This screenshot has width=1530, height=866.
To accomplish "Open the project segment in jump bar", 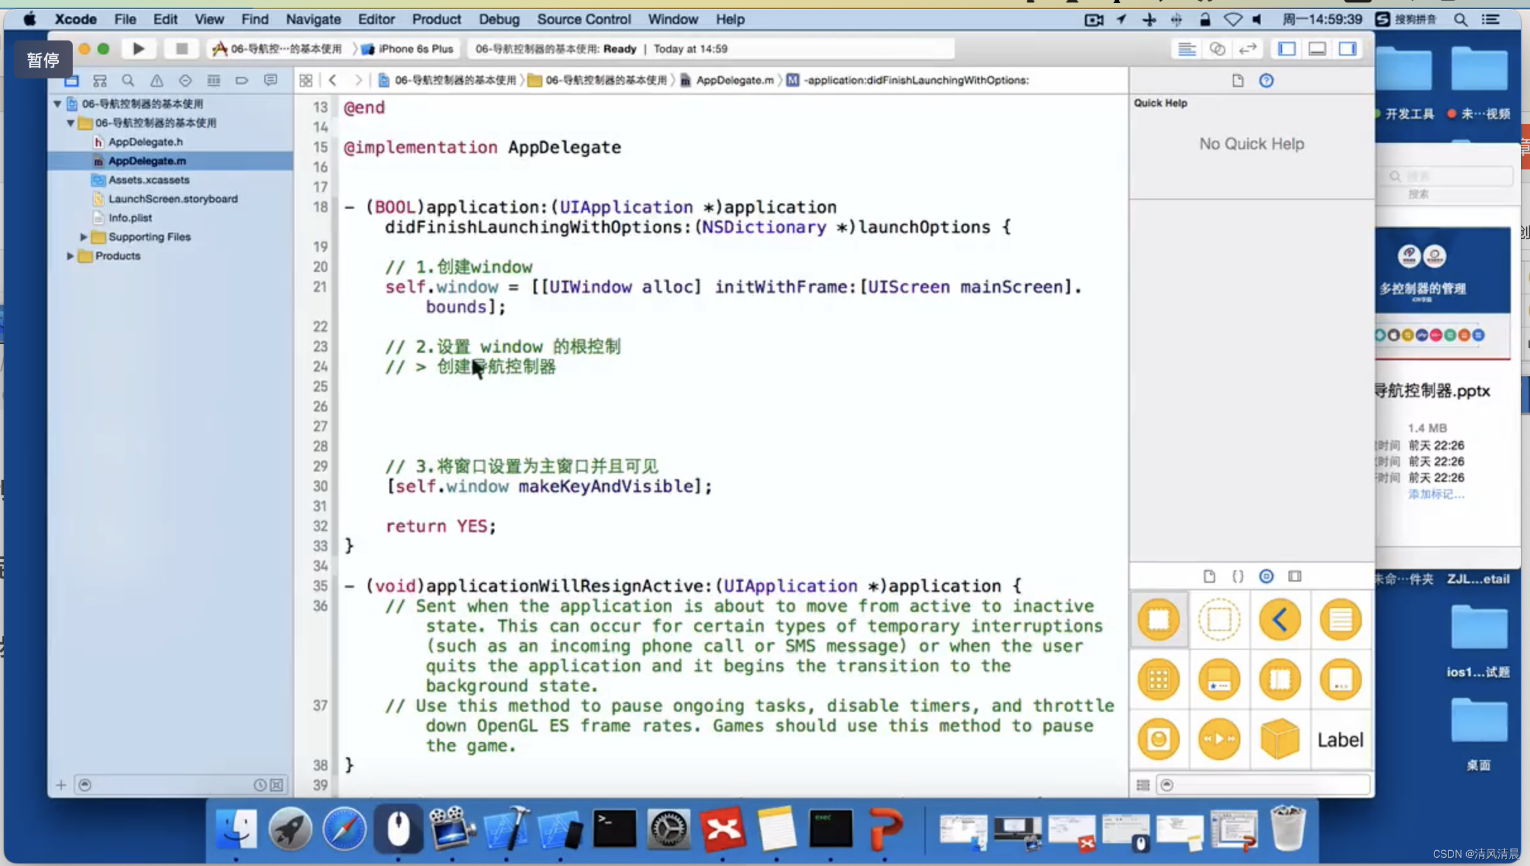I will coord(447,80).
